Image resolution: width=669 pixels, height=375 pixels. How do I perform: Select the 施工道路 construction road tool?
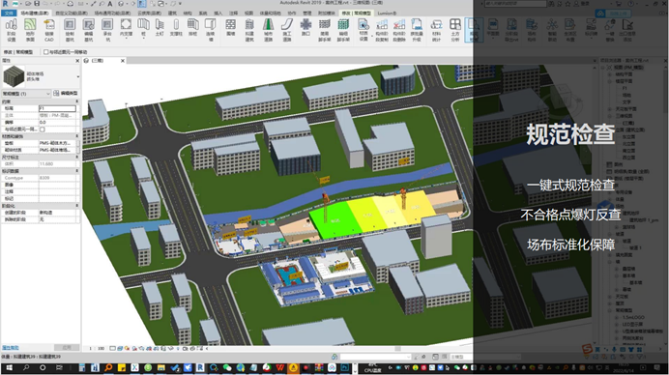click(x=287, y=30)
